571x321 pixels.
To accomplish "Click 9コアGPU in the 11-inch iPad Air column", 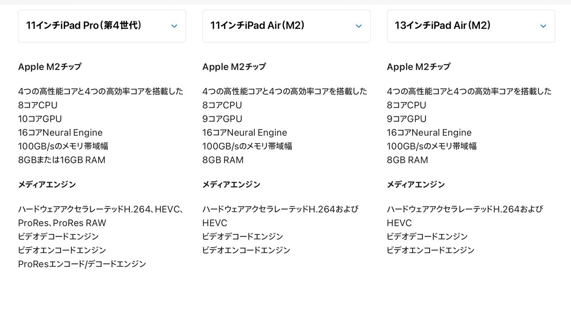I will click(222, 119).
